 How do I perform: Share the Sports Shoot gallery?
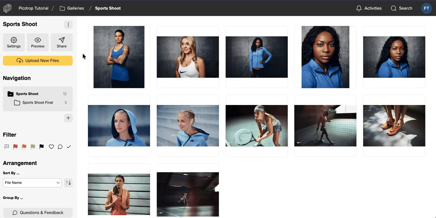tap(62, 42)
